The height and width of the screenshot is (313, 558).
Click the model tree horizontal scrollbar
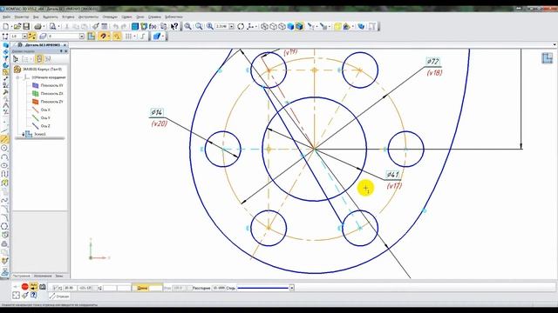(x=40, y=138)
